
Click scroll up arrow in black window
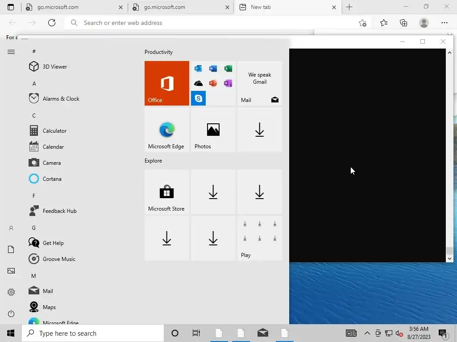point(449,53)
